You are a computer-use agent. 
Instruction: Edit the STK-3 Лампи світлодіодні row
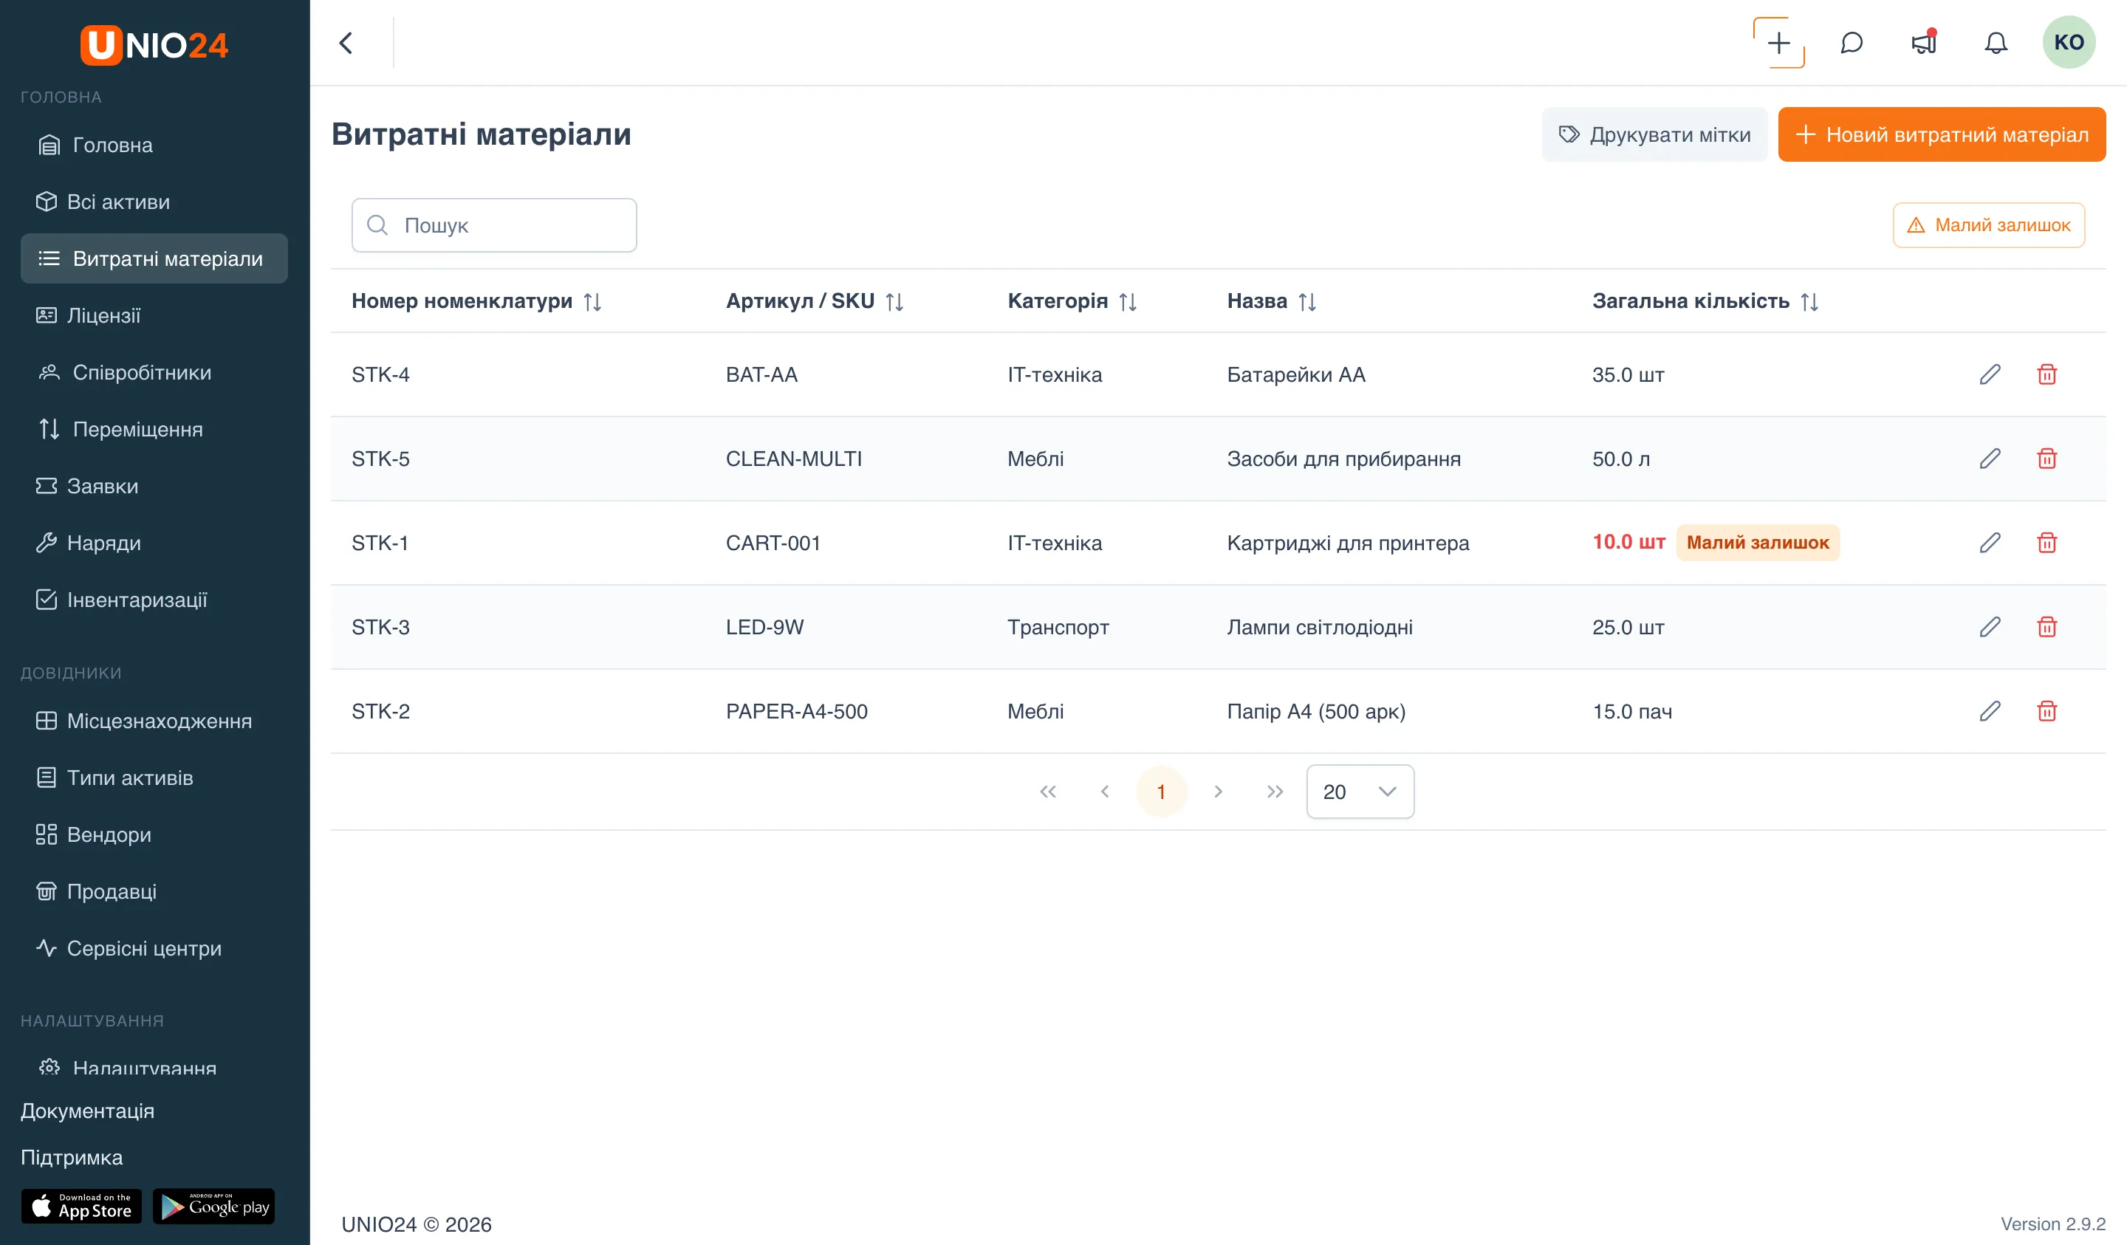(1990, 626)
